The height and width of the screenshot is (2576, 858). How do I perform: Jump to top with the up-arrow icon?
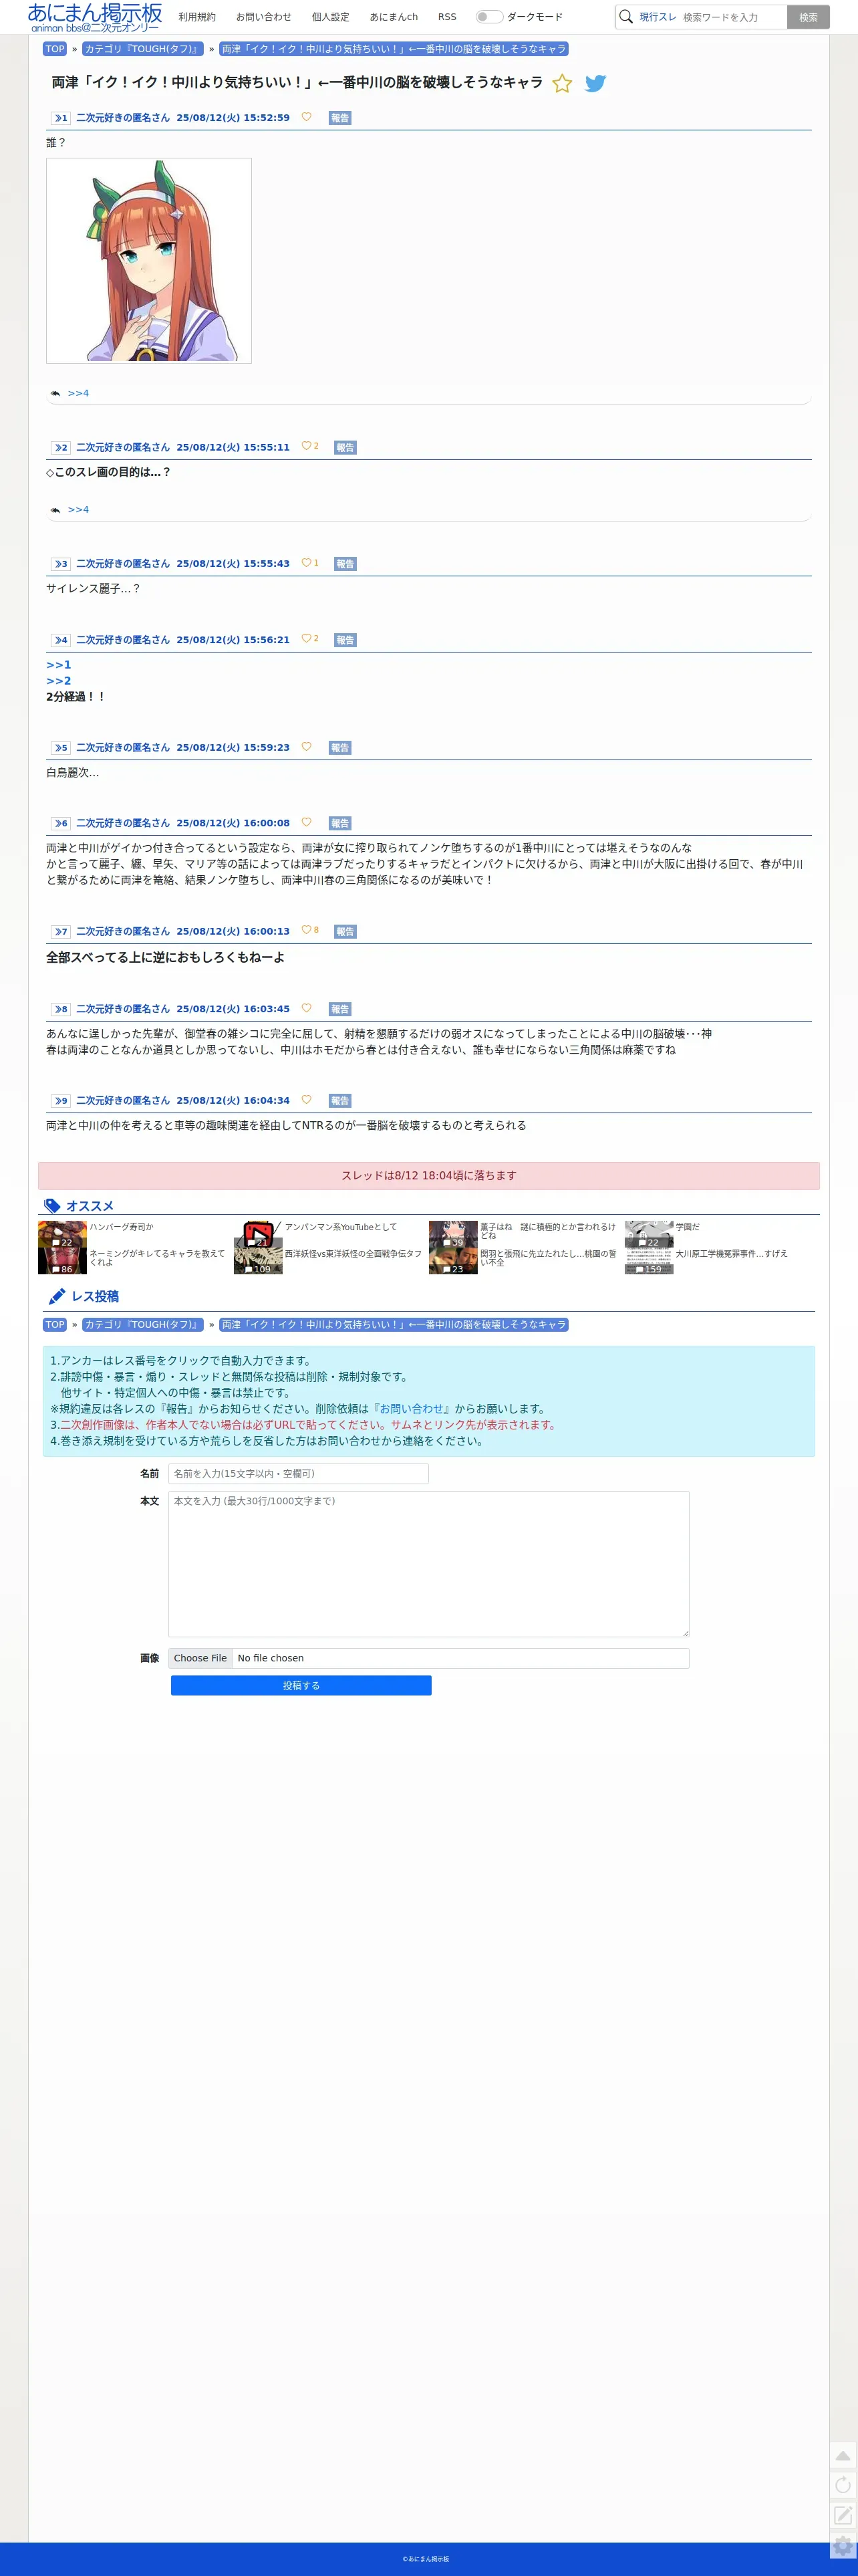(x=843, y=2455)
